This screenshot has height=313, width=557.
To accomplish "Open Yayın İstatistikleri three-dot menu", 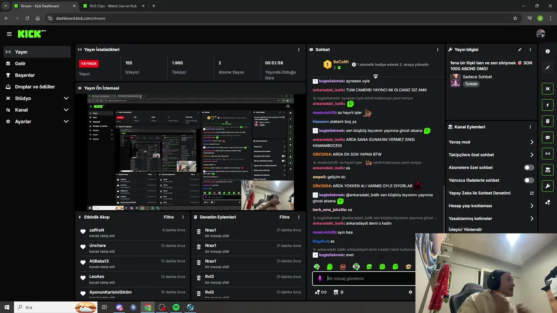I will pyautogui.click(x=299, y=50).
